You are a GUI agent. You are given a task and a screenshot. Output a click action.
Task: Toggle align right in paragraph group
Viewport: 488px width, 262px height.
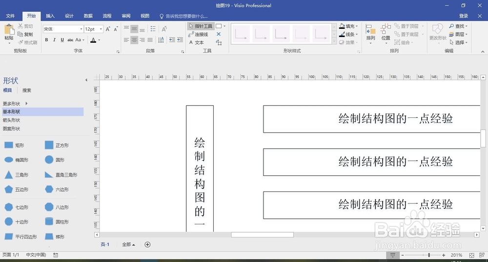pos(142,40)
